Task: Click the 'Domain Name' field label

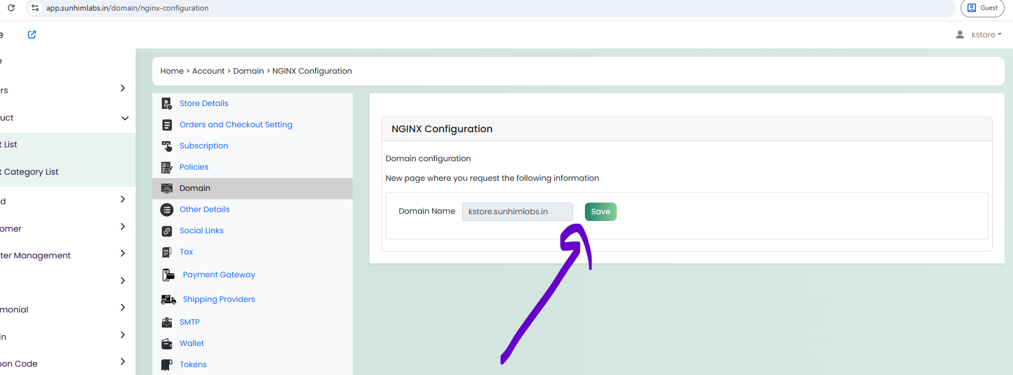Action: pos(427,211)
